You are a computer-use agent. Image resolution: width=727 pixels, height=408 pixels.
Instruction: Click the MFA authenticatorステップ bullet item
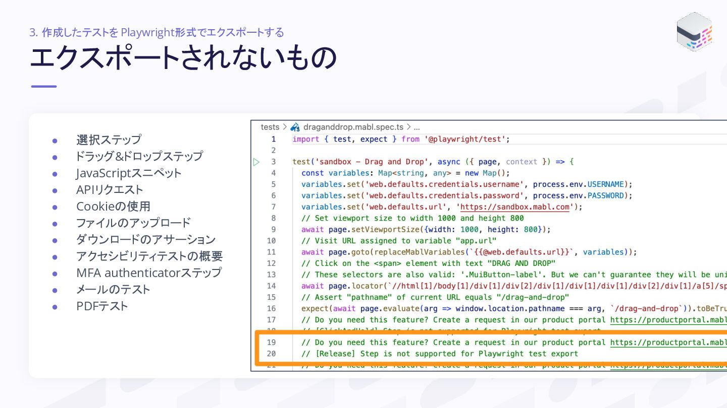point(149,273)
